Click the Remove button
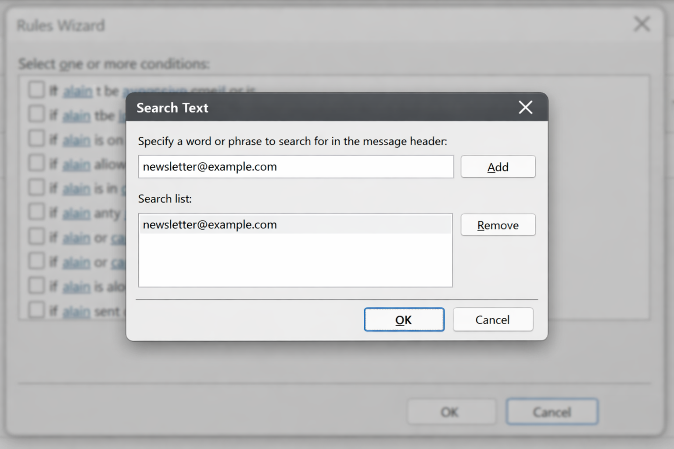674x449 pixels. (x=498, y=225)
